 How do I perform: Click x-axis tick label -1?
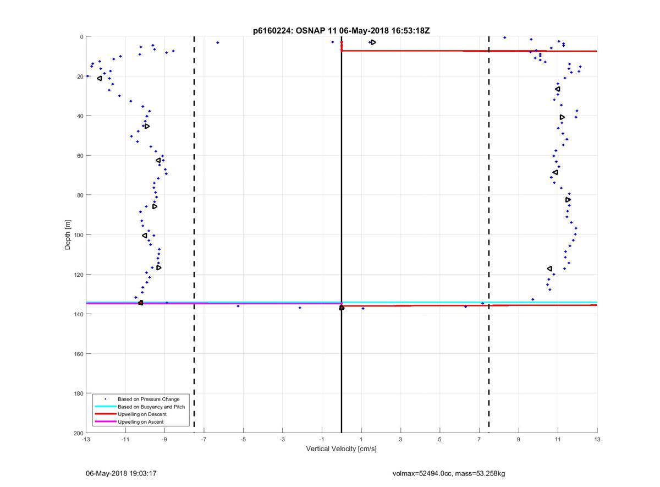[322, 440]
